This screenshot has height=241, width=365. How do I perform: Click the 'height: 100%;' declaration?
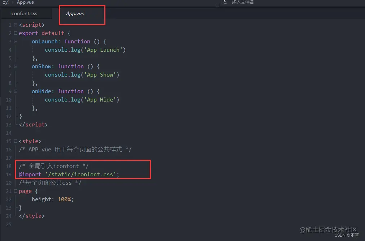click(x=53, y=199)
